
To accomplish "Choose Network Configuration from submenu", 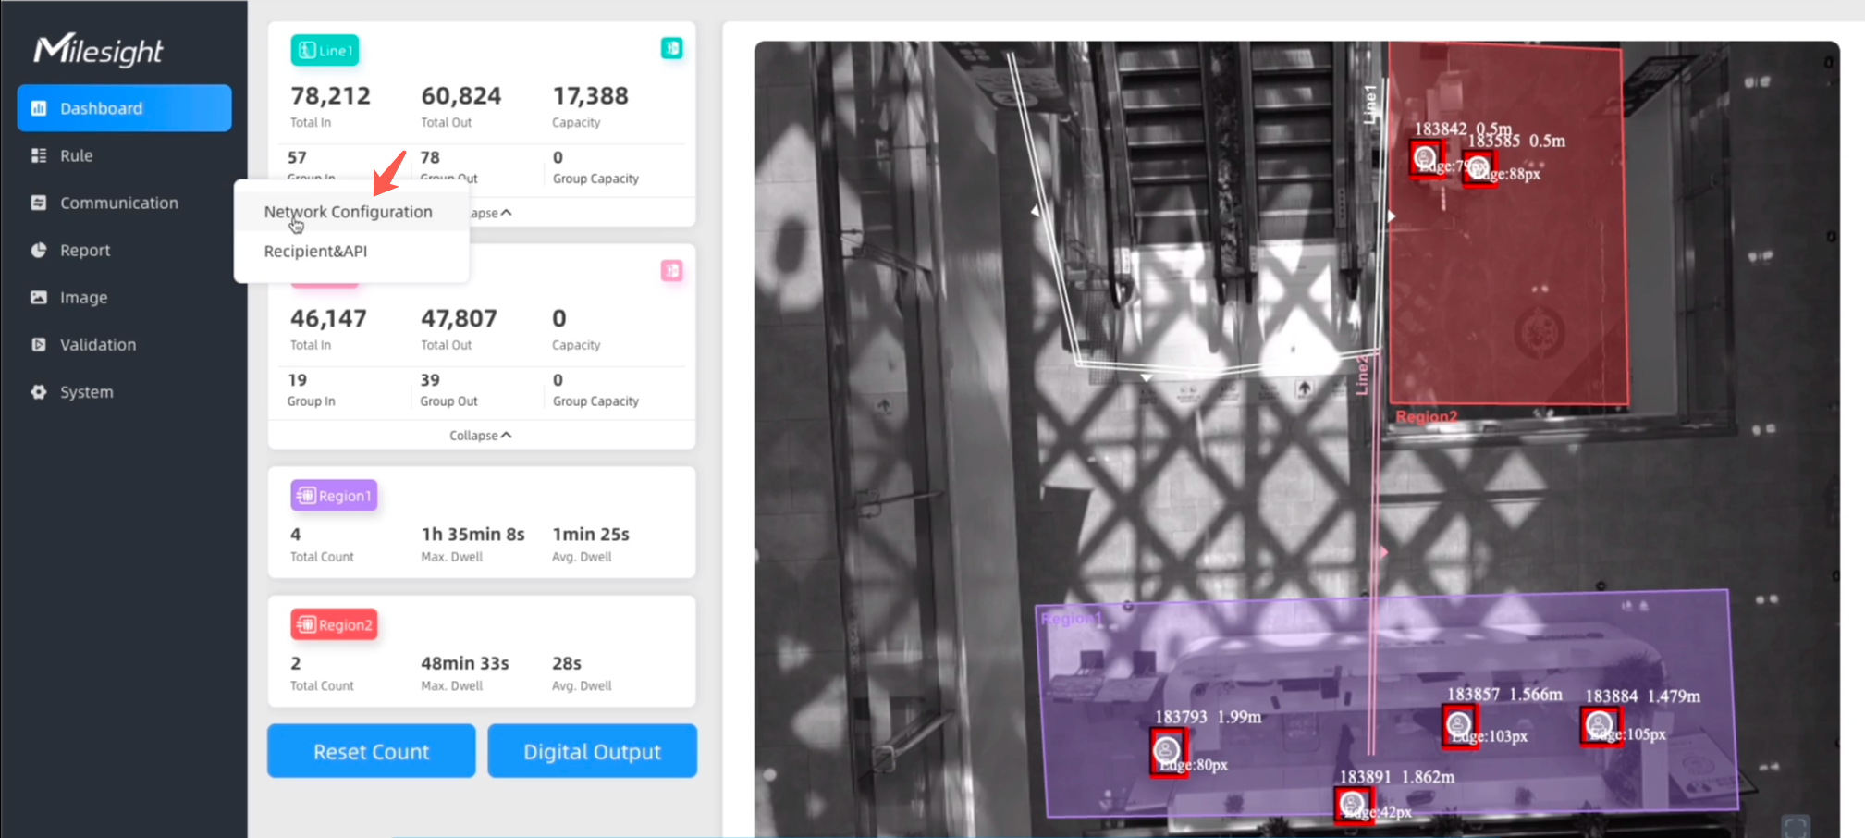I will [x=349, y=212].
